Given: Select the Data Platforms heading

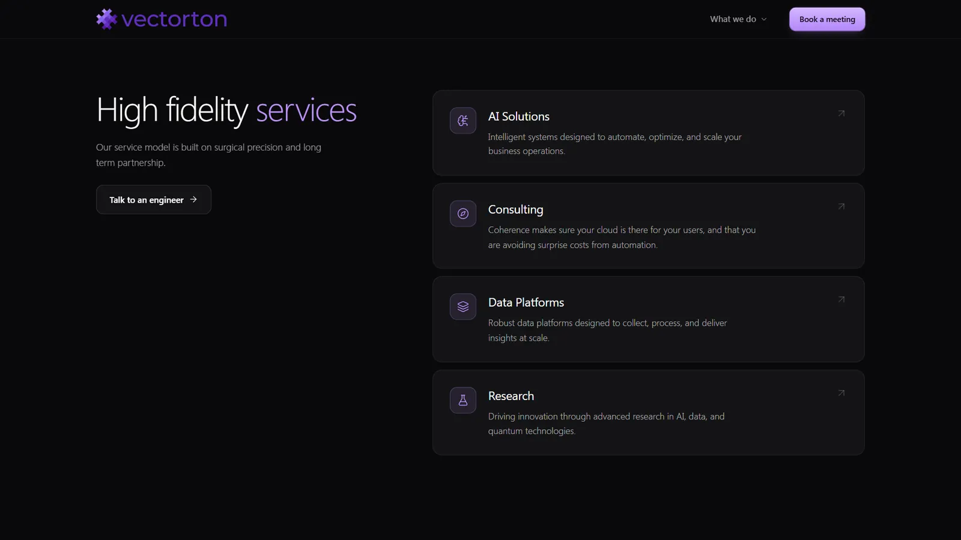Looking at the screenshot, I should pos(526,302).
